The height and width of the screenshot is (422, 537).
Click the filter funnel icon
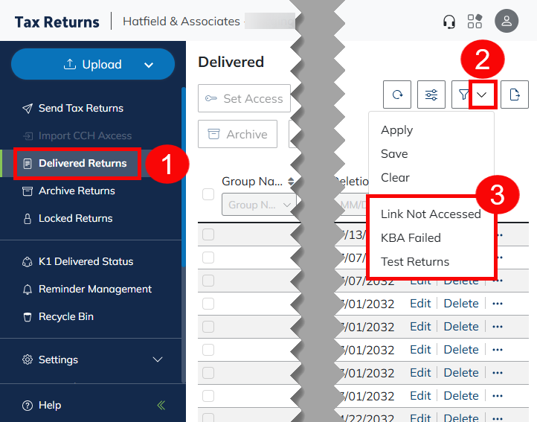tap(463, 95)
